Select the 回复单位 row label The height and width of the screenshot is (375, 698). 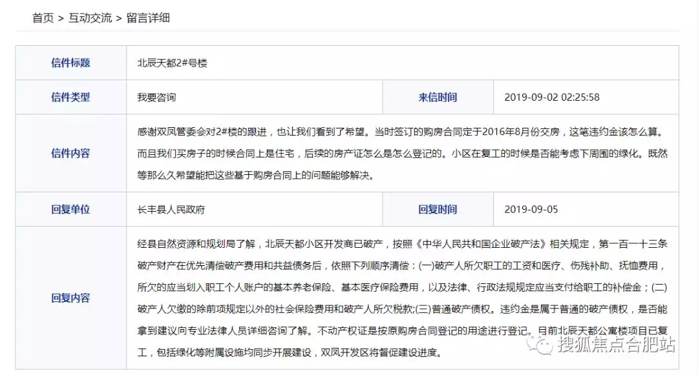(x=71, y=210)
